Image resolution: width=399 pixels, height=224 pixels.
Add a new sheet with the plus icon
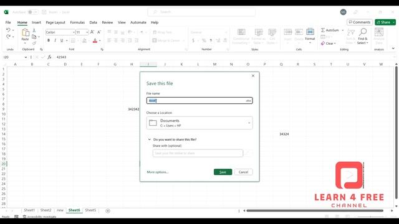click(108, 211)
